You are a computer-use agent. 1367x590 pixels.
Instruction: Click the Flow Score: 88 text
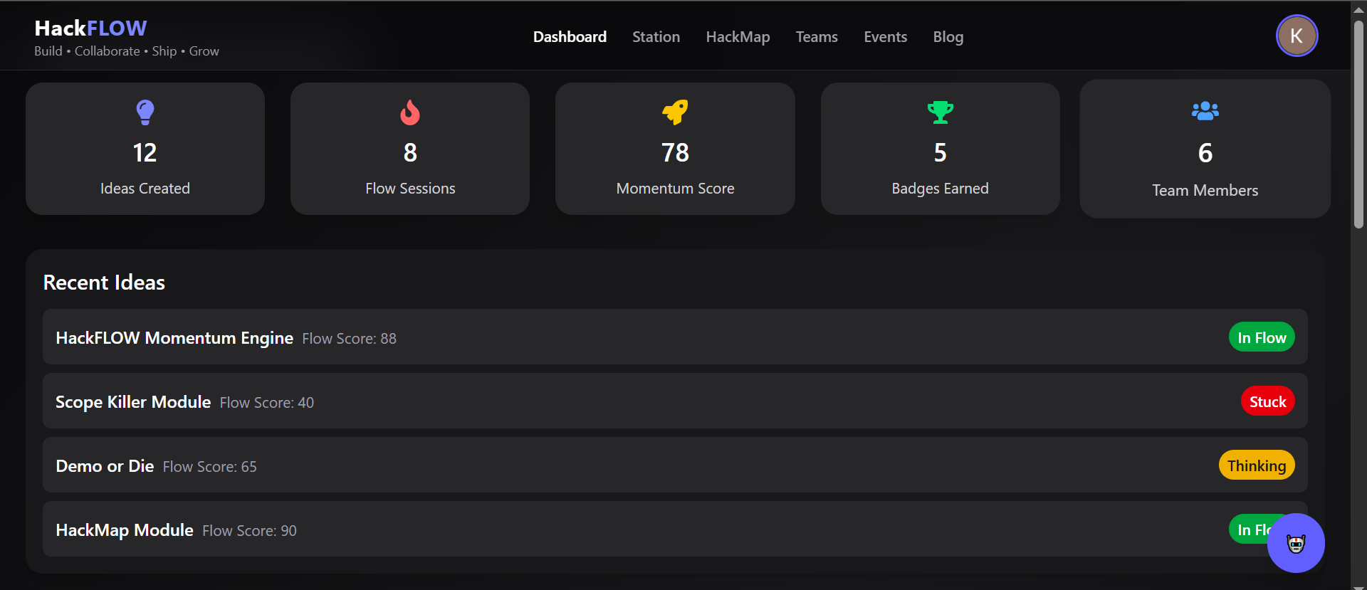tap(349, 339)
